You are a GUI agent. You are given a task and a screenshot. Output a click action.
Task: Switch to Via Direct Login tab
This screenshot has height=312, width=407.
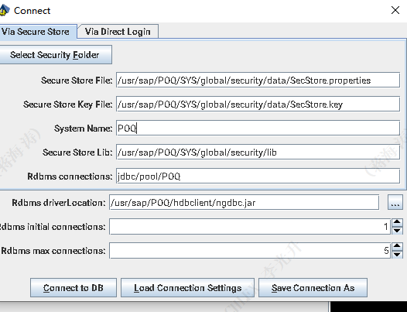(x=118, y=32)
